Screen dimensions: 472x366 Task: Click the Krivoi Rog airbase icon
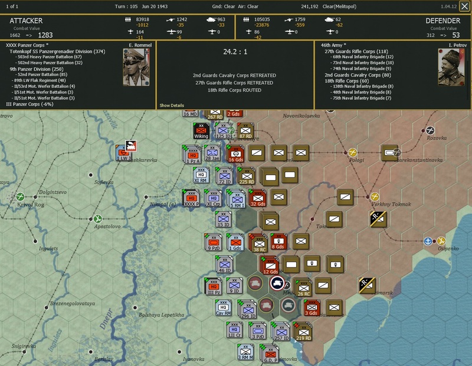(20, 196)
